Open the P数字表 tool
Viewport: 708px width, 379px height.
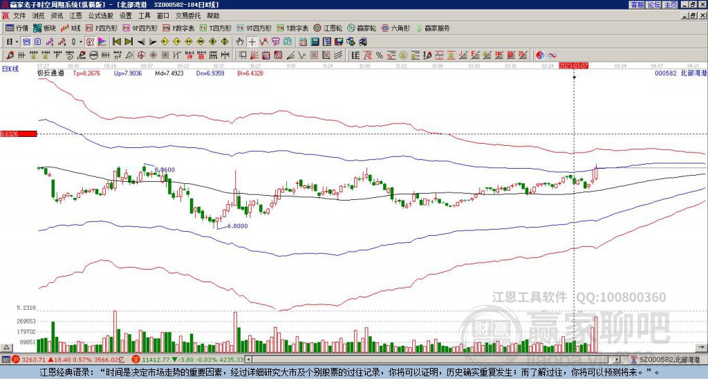click(178, 28)
